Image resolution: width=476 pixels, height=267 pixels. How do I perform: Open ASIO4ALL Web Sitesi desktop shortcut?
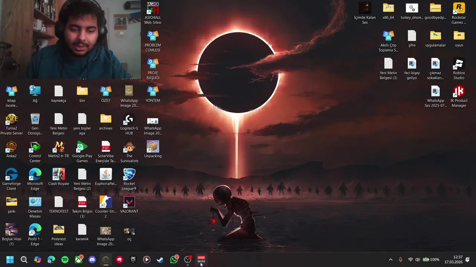(x=153, y=13)
